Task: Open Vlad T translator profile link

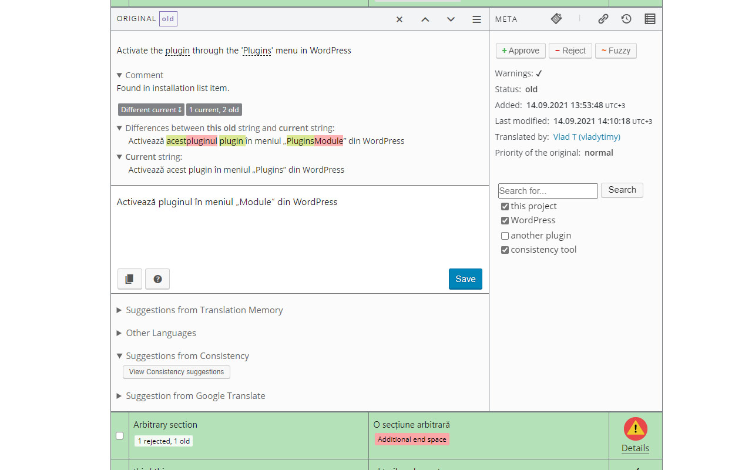Action: (x=586, y=136)
